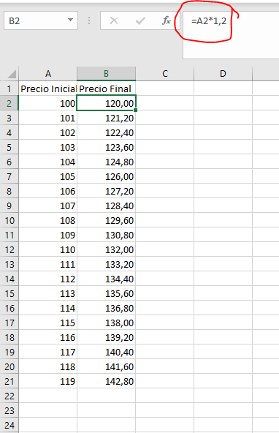This screenshot has width=279, height=433.
Task: Click the formula bar's three-dot resize handle
Action: 89,20
